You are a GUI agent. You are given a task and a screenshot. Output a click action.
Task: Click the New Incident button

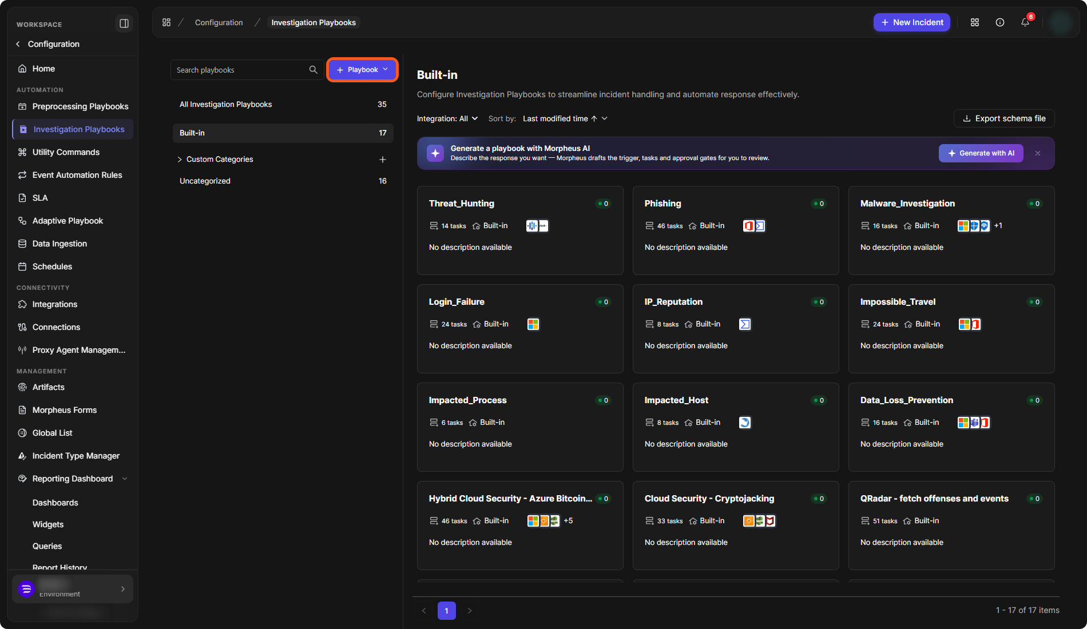[912, 22]
